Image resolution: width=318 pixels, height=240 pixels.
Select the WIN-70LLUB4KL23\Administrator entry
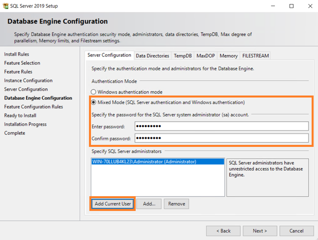[x=158, y=162]
